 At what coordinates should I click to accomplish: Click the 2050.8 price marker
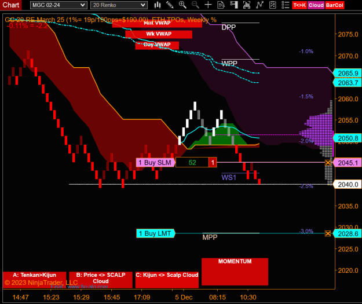point(347,138)
